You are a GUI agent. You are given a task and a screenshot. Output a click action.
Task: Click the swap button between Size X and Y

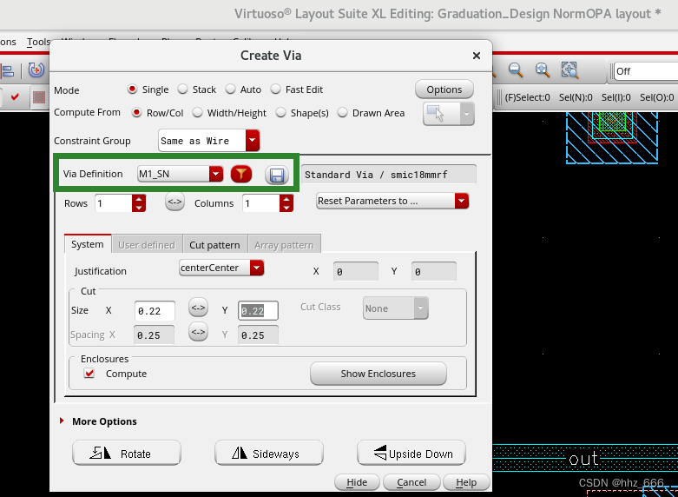[x=198, y=308]
